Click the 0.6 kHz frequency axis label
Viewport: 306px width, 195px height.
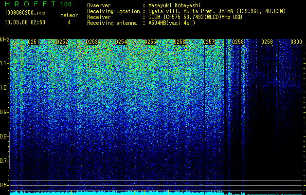click(4, 185)
